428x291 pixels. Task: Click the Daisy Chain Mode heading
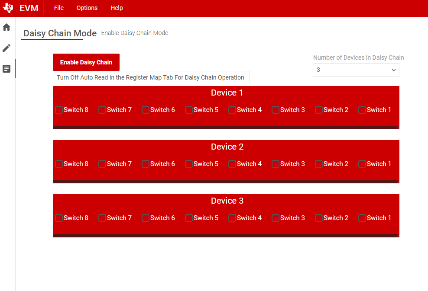coord(60,33)
